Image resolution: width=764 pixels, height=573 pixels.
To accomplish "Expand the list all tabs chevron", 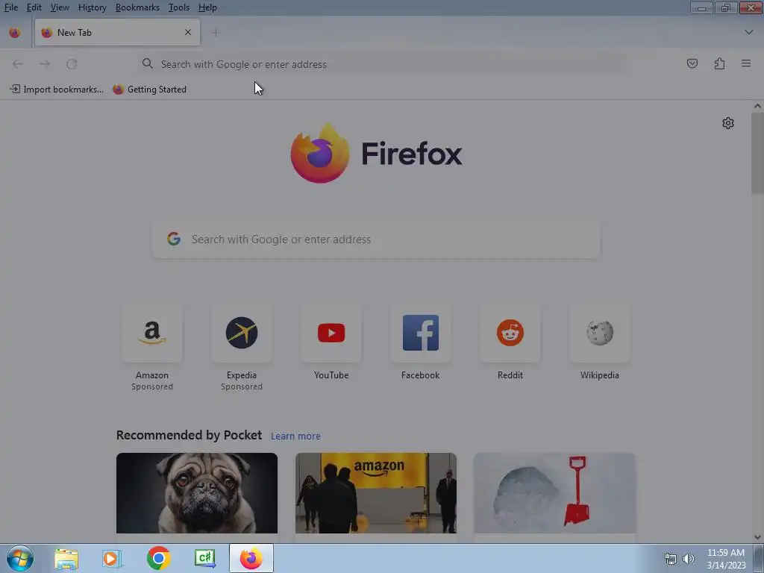I will [749, 32].
